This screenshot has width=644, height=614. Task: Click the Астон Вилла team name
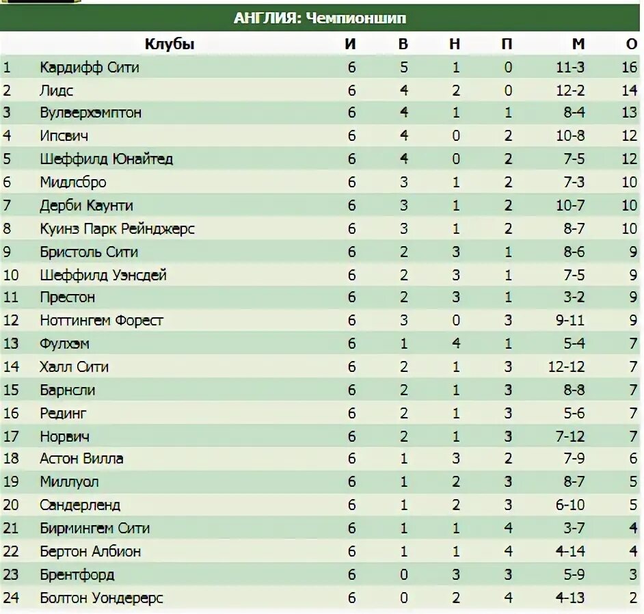pyautogui.click(x=81, y=458)
